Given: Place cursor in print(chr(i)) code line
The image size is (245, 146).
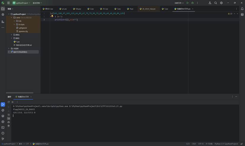Looking at the screenshot, I should (x=66, y=20).
